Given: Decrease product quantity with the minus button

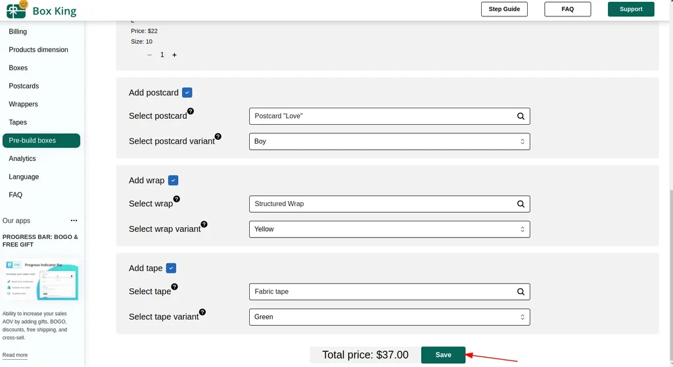Looking at the screenshot, I should click(149, 55).
